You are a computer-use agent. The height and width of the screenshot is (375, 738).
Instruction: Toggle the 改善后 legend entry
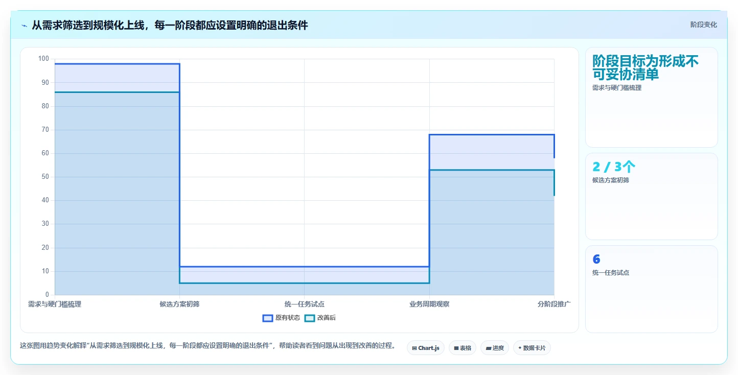click(320, 318)
